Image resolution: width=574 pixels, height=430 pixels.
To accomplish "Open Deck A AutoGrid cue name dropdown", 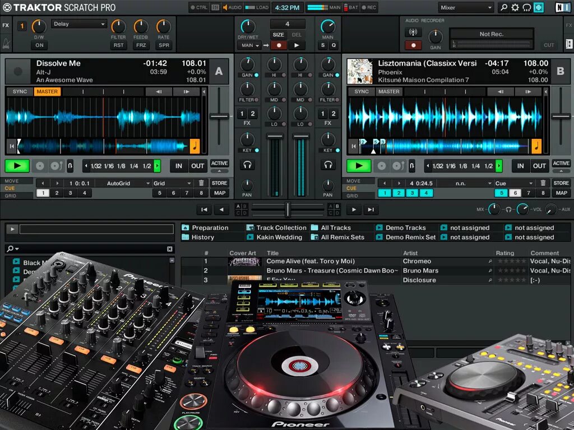I will [123, 183].
